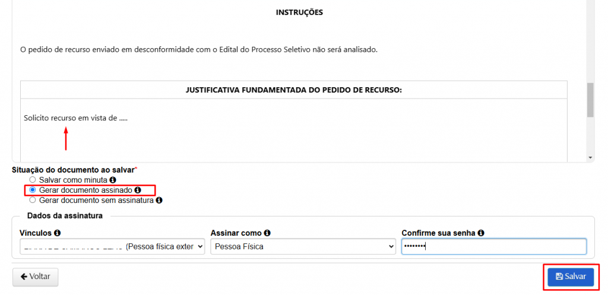Select the Salvar como minuta radio option
This screenshot has width=608, height=295.
[33, 179]
